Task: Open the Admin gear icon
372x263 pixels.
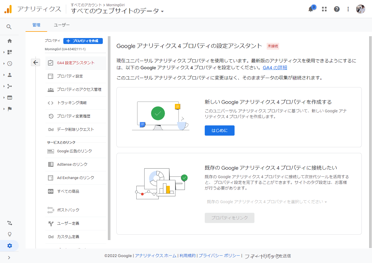Action: point(10,246)
